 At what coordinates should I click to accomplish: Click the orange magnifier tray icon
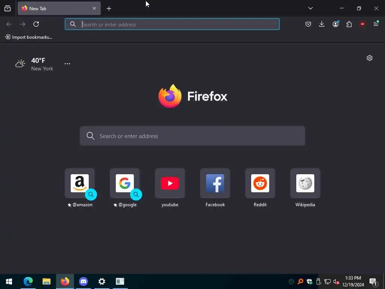pyautogui.click(x=300, y=281)
